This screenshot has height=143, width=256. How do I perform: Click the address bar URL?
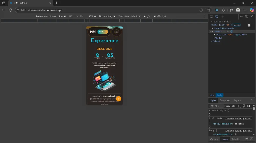(42, 10)
